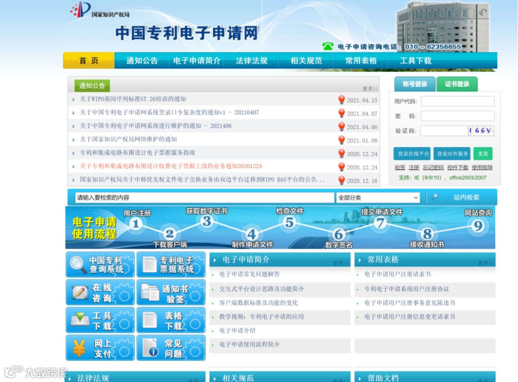518x382 pixels.
Task: Switch to the 证书登录 tab
Action: [457, 84]
